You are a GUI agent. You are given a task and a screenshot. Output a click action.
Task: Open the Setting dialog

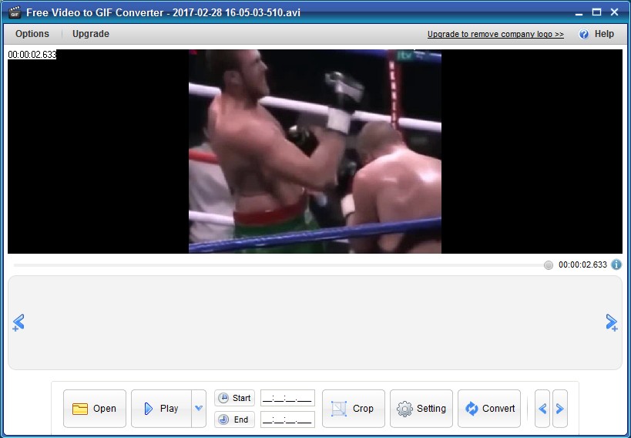[421, 408]
